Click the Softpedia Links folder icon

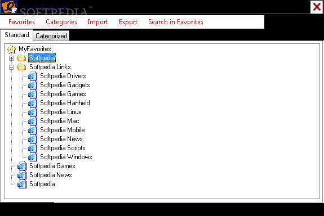[22, 67]
